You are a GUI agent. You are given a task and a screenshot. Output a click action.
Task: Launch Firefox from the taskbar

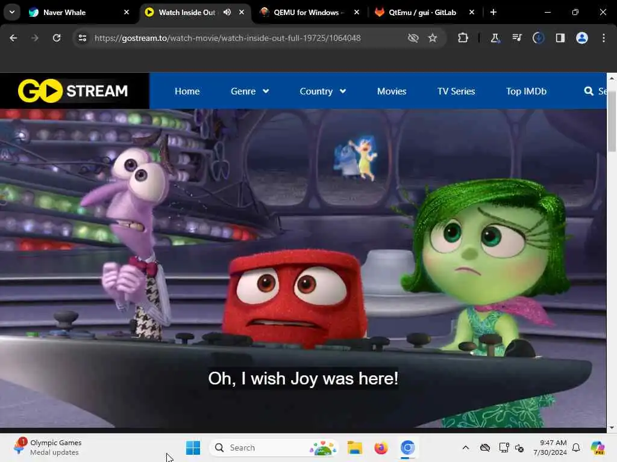(x=381, y=448)
